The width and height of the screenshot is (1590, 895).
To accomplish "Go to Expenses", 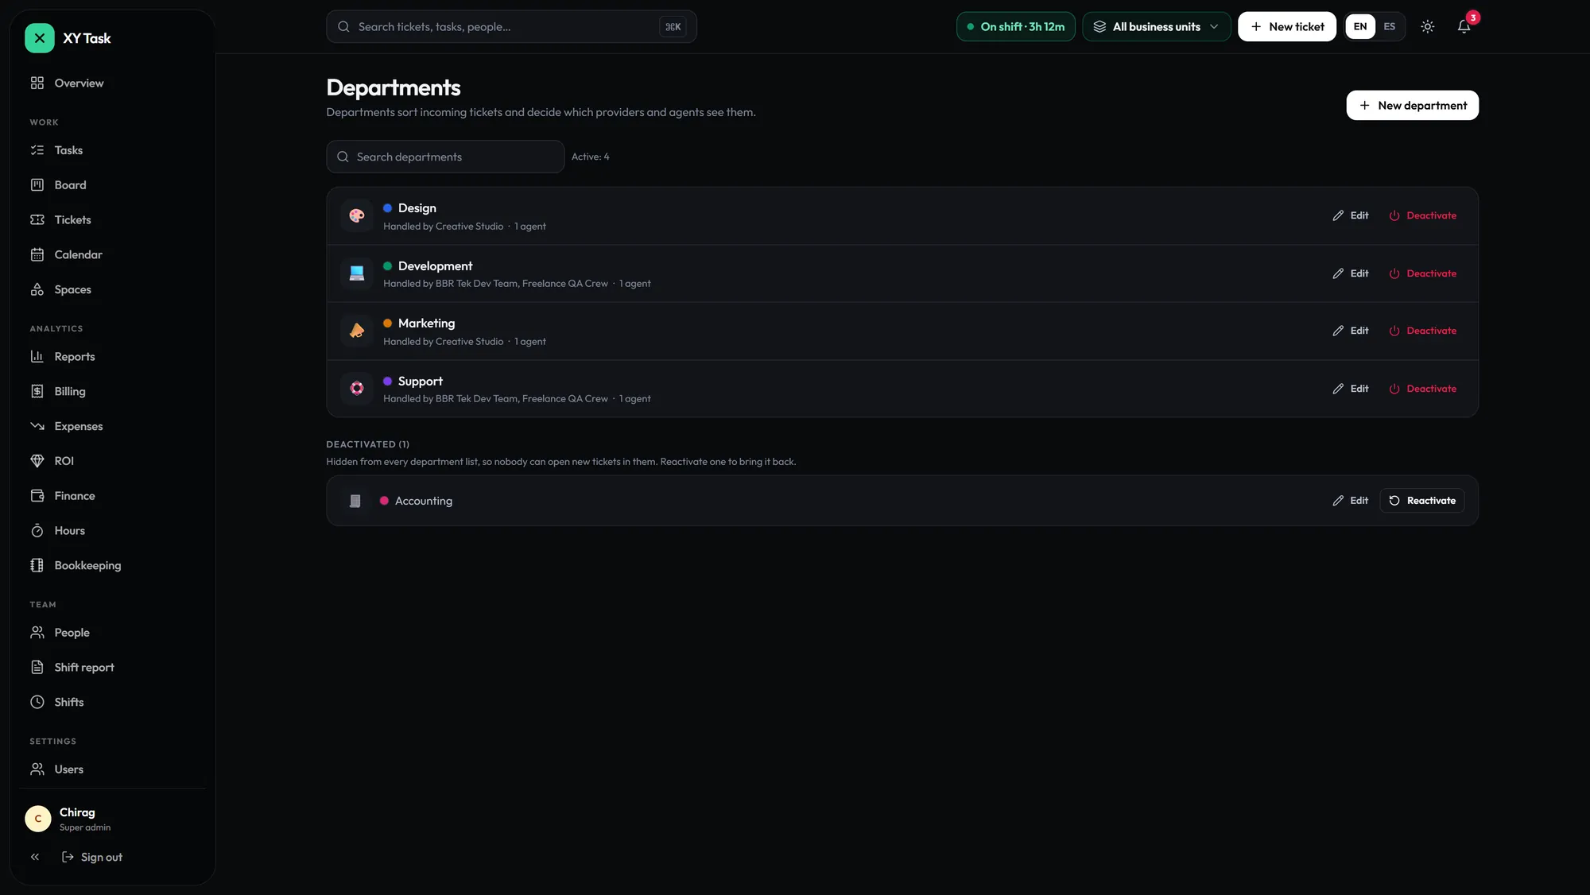I will click(111, 427).
